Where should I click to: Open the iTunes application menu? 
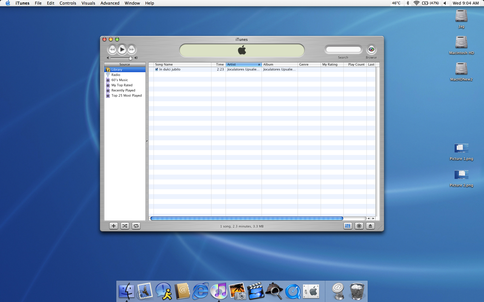[22, 3]
